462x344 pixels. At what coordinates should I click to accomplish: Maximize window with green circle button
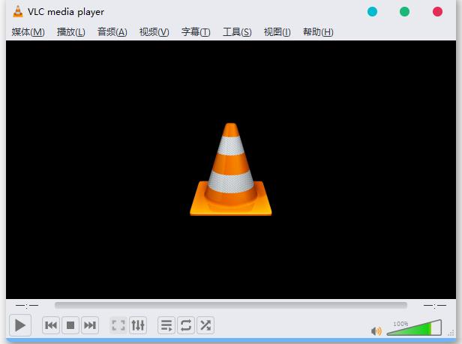[404, 12]
